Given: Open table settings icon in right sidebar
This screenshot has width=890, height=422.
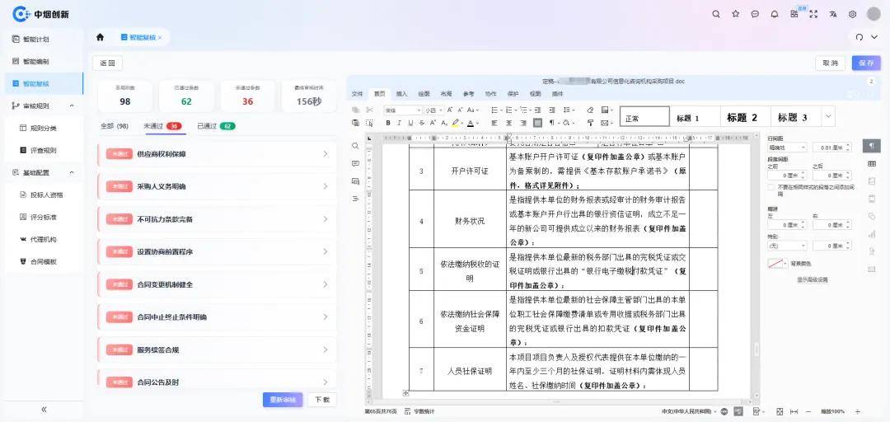Looking at the screenshot, I should point(872,163).
